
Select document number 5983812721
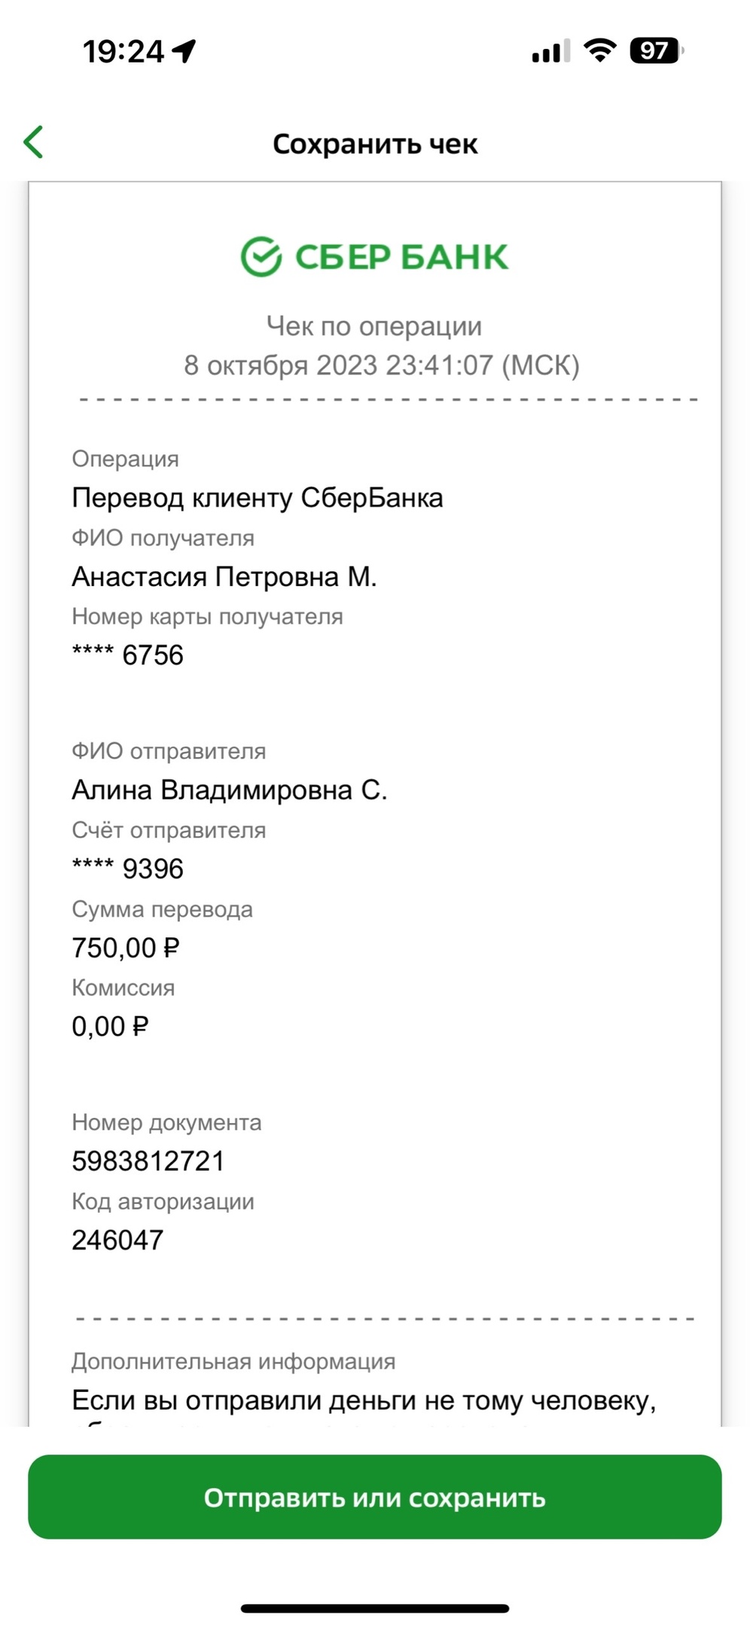[148, 1161]
